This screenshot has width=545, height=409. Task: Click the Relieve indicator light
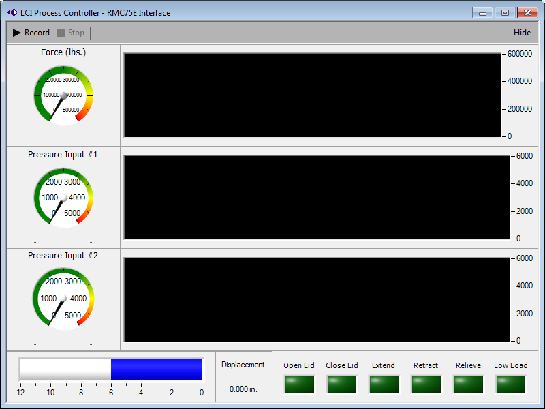(x=468, y=384)
